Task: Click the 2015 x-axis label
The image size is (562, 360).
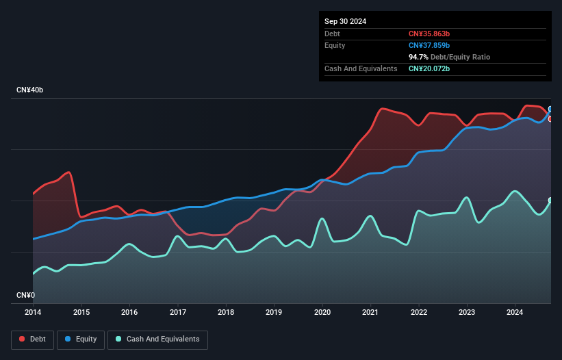Action: coord(81,312)
